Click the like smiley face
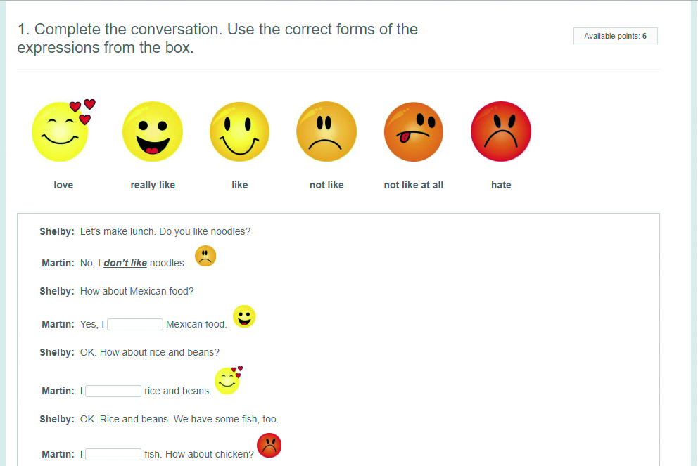 tap(239, 131)
